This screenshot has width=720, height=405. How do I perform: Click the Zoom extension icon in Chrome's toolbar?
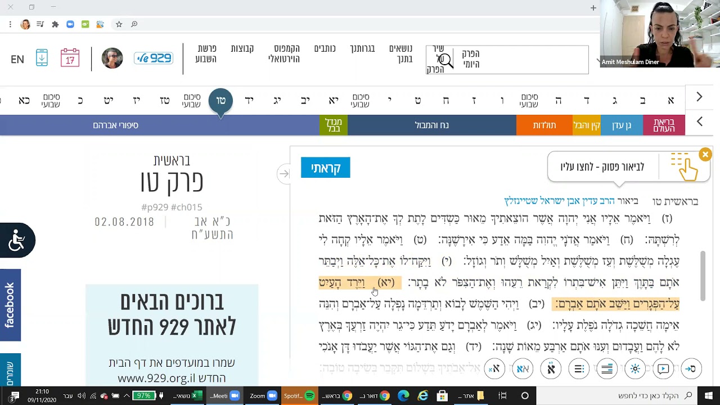click(70, 24)
